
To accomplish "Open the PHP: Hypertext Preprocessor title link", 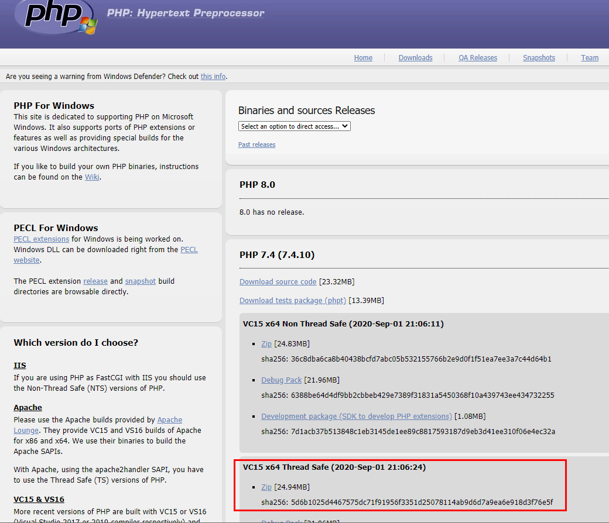I will 186,13.
